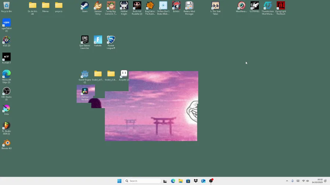The height and width of the screenshot is (185, 330).
Task: Click the microphone tray icon
Action: tap(292, 181)
